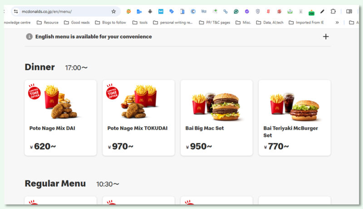Viewport: 363px width, 209px height.
Task: Open the green Grammarly G extension
Action: coord(236,11)
